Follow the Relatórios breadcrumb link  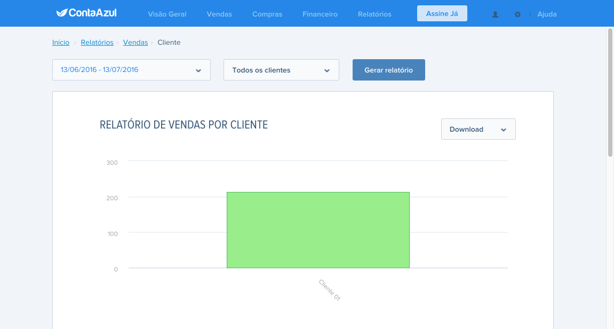[x=97, y=42]
